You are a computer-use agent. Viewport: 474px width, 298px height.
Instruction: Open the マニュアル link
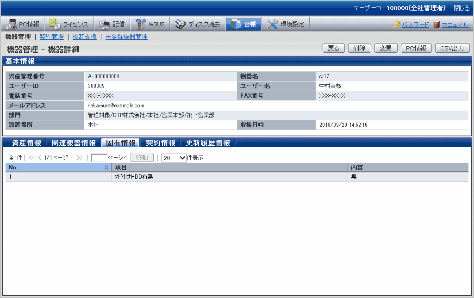click(455, 25)
